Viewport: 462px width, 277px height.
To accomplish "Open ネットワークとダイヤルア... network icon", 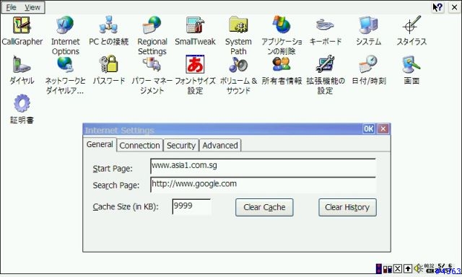I will tap(65, 64).
